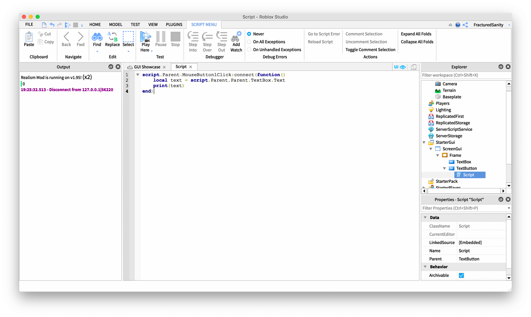Viewport: 531px width, 317px height.
Task: Open the MODEL ribbon tab
Action: (115, 24)
